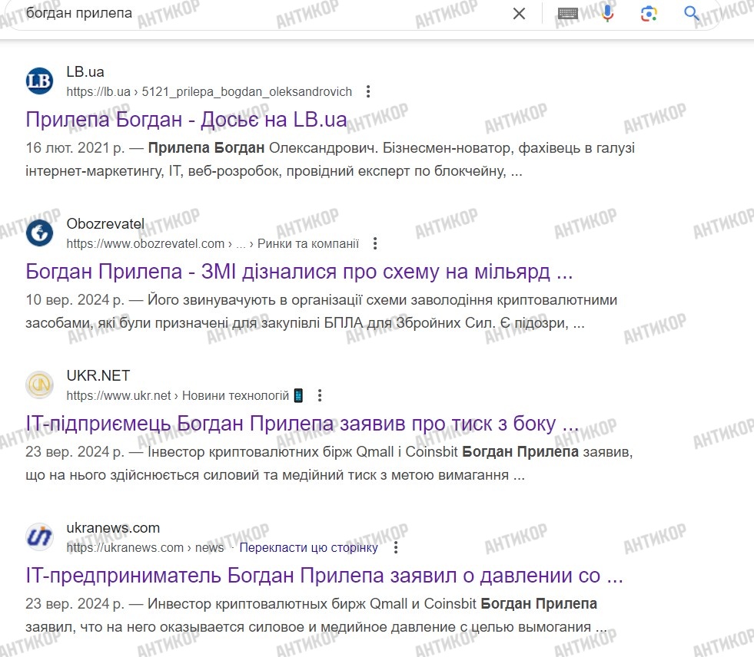Screen dimensions: 754x657
Task: Open three-dot menu for ukranews.com result
Action: pos(396,548)
